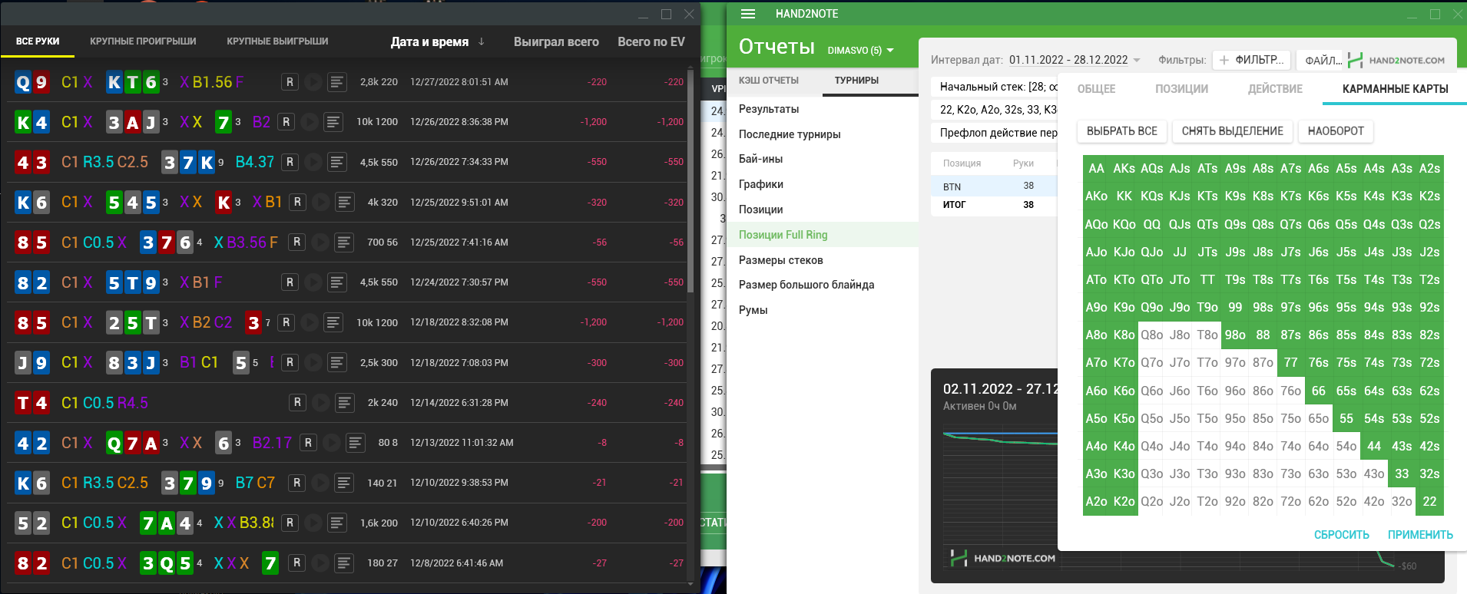Viewport: 1467px width, 594px height.
Task: Click the R button on the 12/26/2022 8:36:38 PM row
Action: [286, 122]
